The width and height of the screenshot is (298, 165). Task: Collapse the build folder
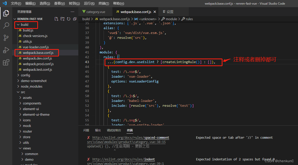click(x=45, y=25)
